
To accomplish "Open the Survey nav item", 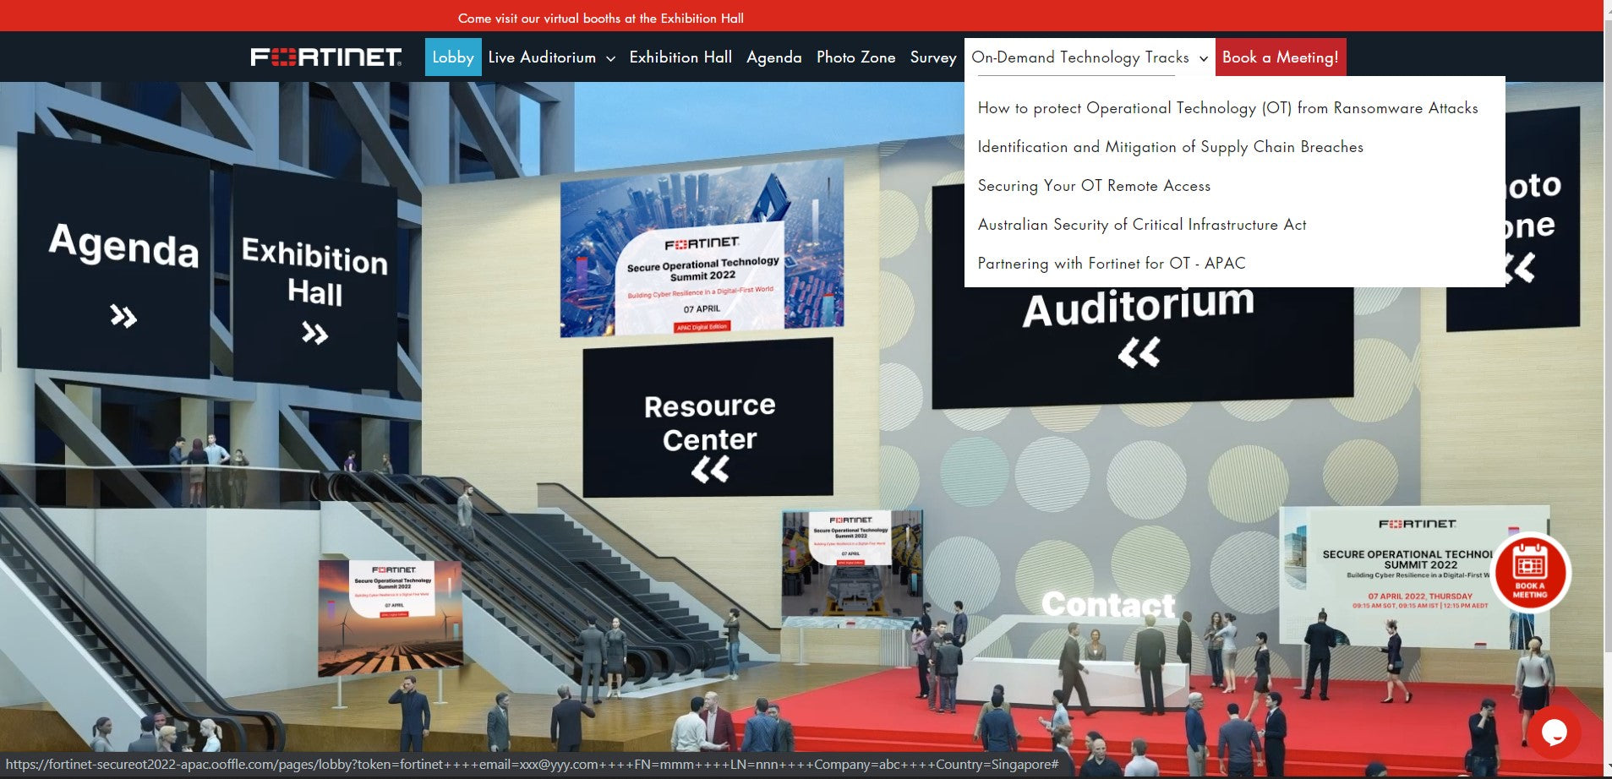I will tap(933, 57).
